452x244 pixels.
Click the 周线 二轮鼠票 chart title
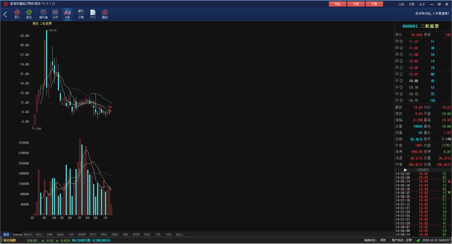[x=42, y=24]
